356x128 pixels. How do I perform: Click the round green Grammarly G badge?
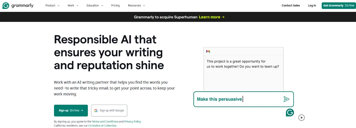[290, 112]
